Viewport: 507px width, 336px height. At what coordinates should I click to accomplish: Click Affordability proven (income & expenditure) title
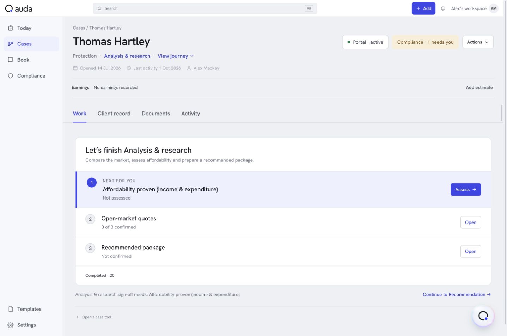(x=160, y=189)
